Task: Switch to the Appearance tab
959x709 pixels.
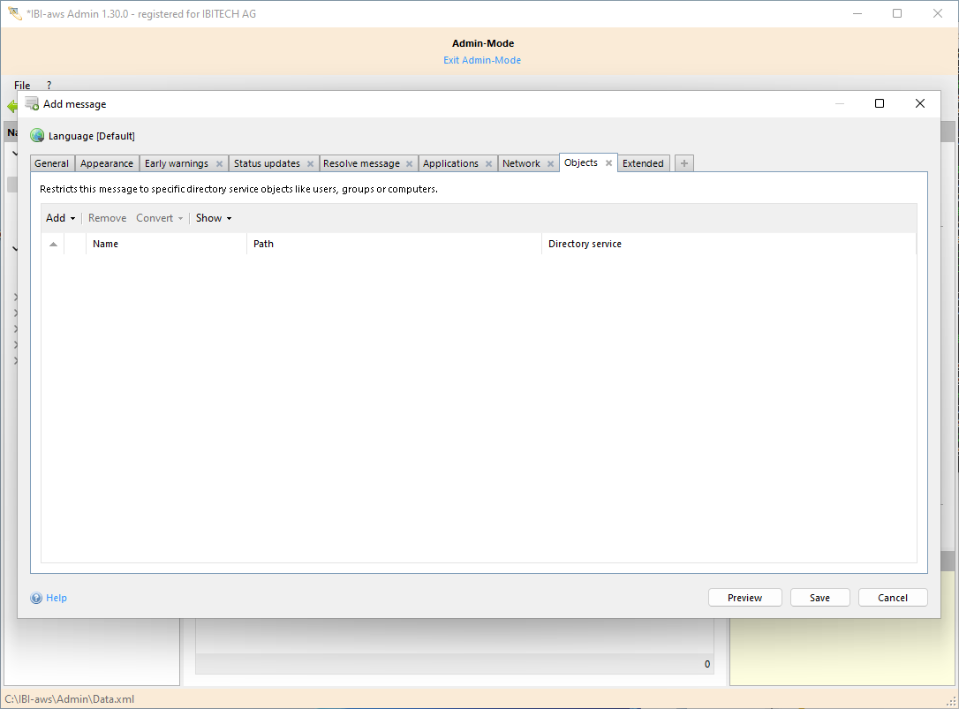Action: click(x=107, y=163)
